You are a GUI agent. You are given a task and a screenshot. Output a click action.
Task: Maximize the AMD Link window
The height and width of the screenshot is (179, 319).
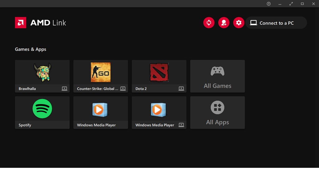click(302, 4)
